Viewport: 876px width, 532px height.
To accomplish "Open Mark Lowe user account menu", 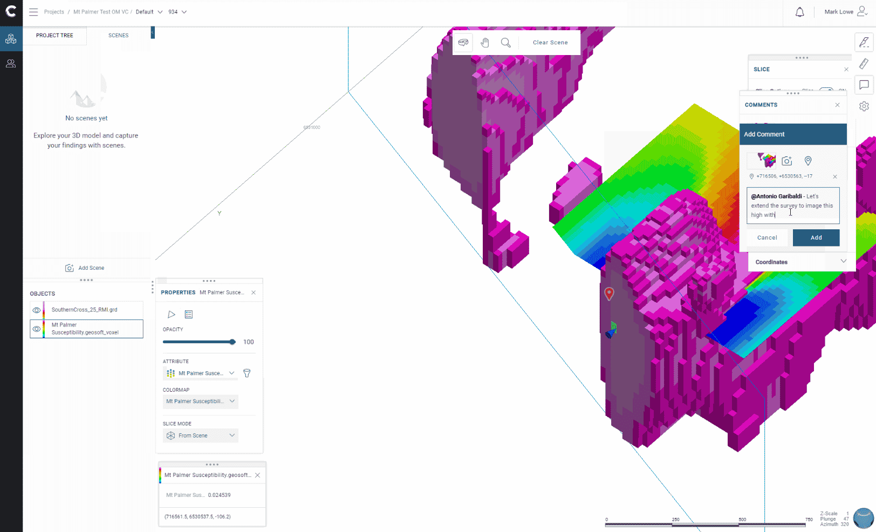I will (x=845, y=11).
